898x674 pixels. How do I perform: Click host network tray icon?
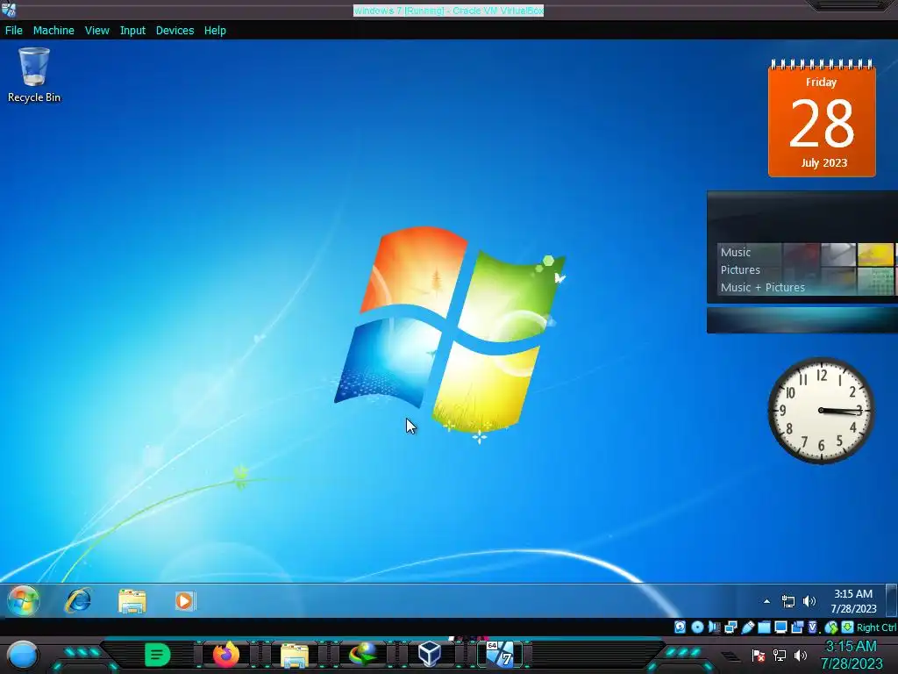780,655
